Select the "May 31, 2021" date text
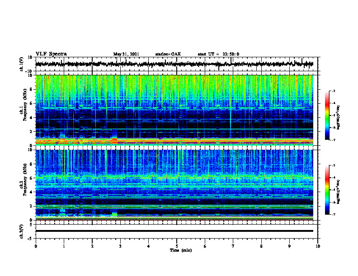Image resolution: width=358 pixels, height=276 pixels. 126,54
